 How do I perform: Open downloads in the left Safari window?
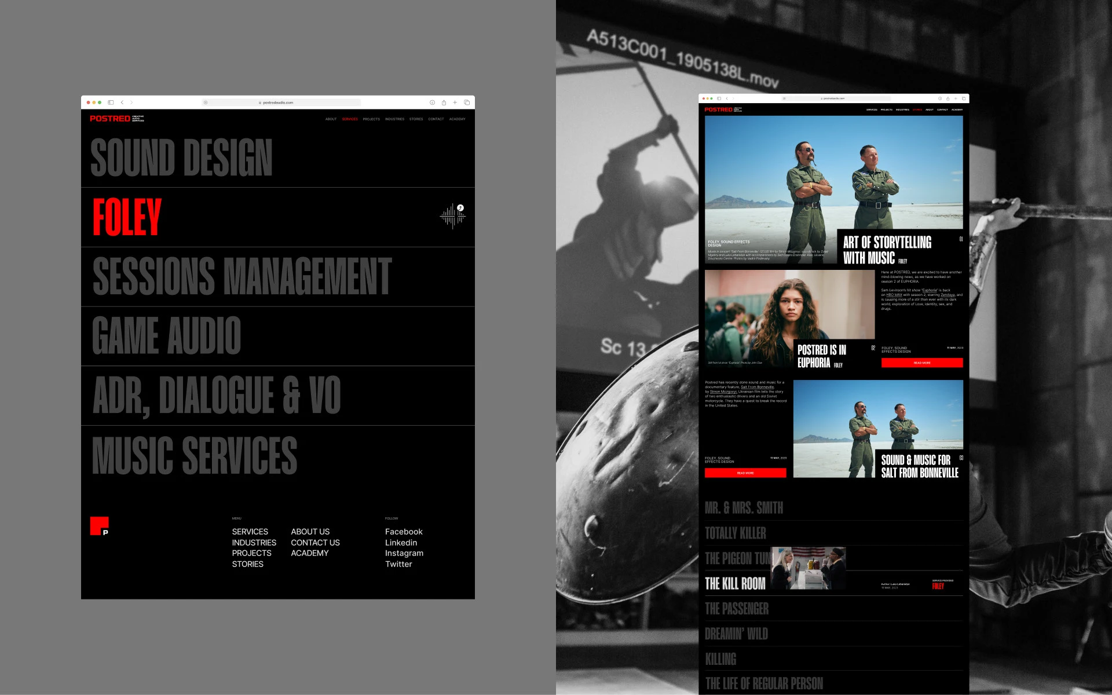point(432,103)
